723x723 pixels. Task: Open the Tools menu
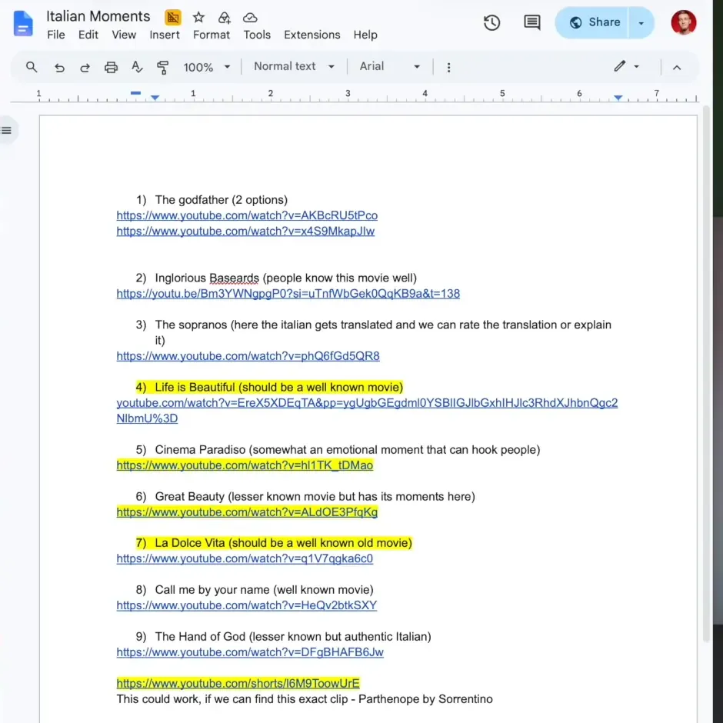[257, 35]
